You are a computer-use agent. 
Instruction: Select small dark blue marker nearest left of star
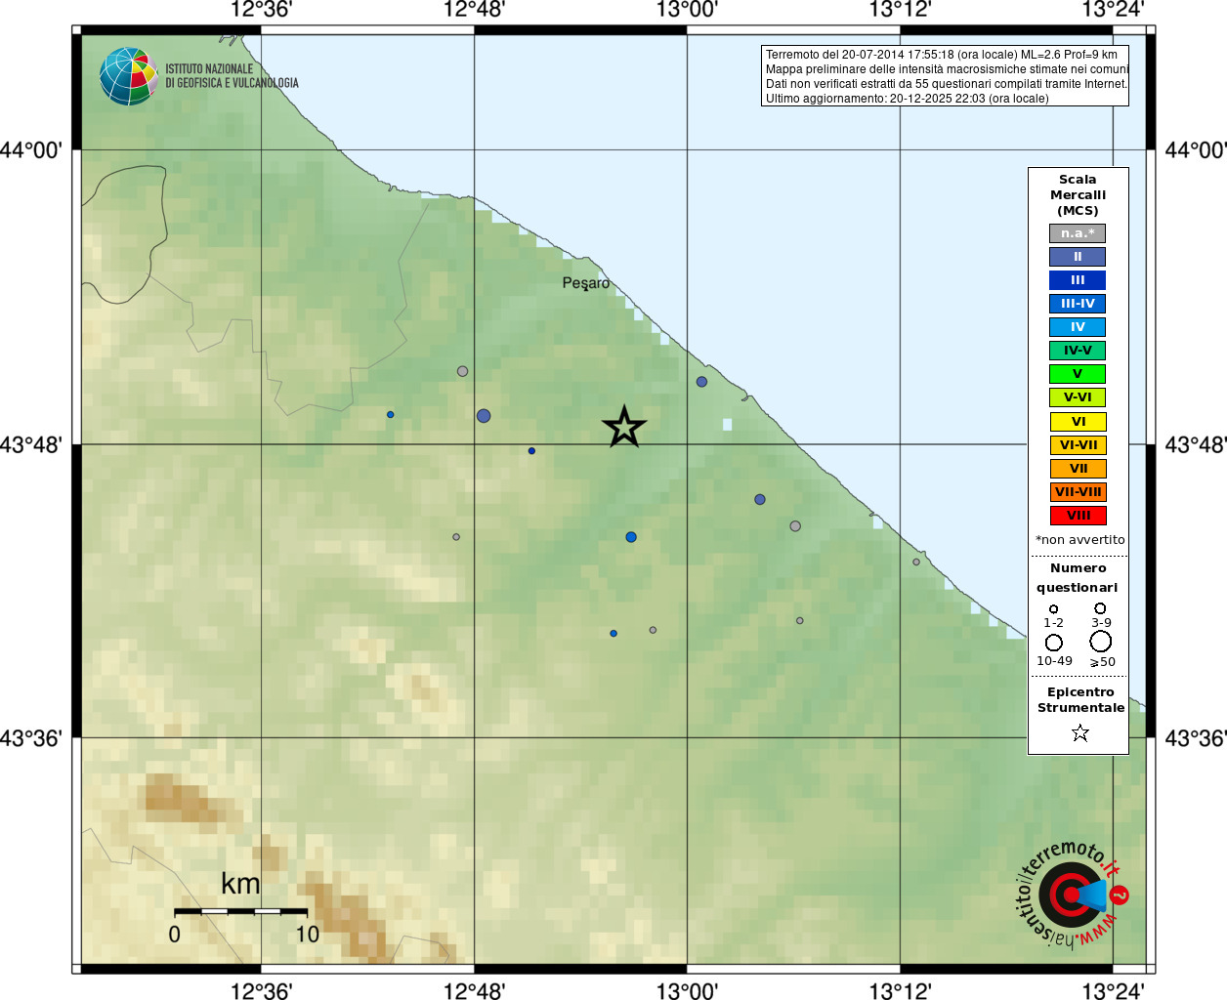click(x=531, y=451)
